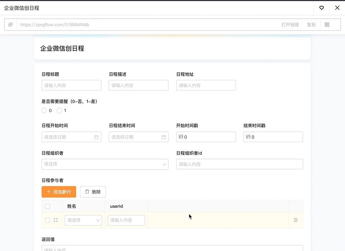The height and width of the screenshot is (251, 345).
Task: Open the 日程开始时间 date picker field
Action: click(71, 137)
